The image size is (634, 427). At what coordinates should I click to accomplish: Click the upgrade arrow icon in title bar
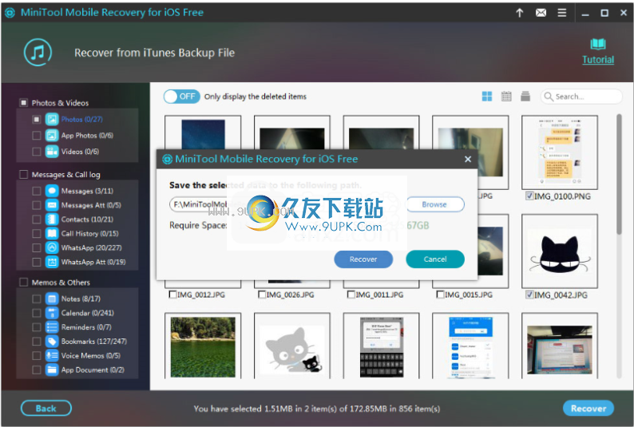pos(520,13)
